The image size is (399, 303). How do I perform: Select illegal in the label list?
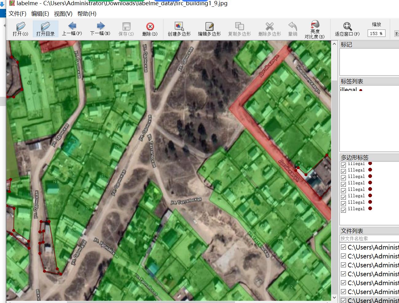348,89
